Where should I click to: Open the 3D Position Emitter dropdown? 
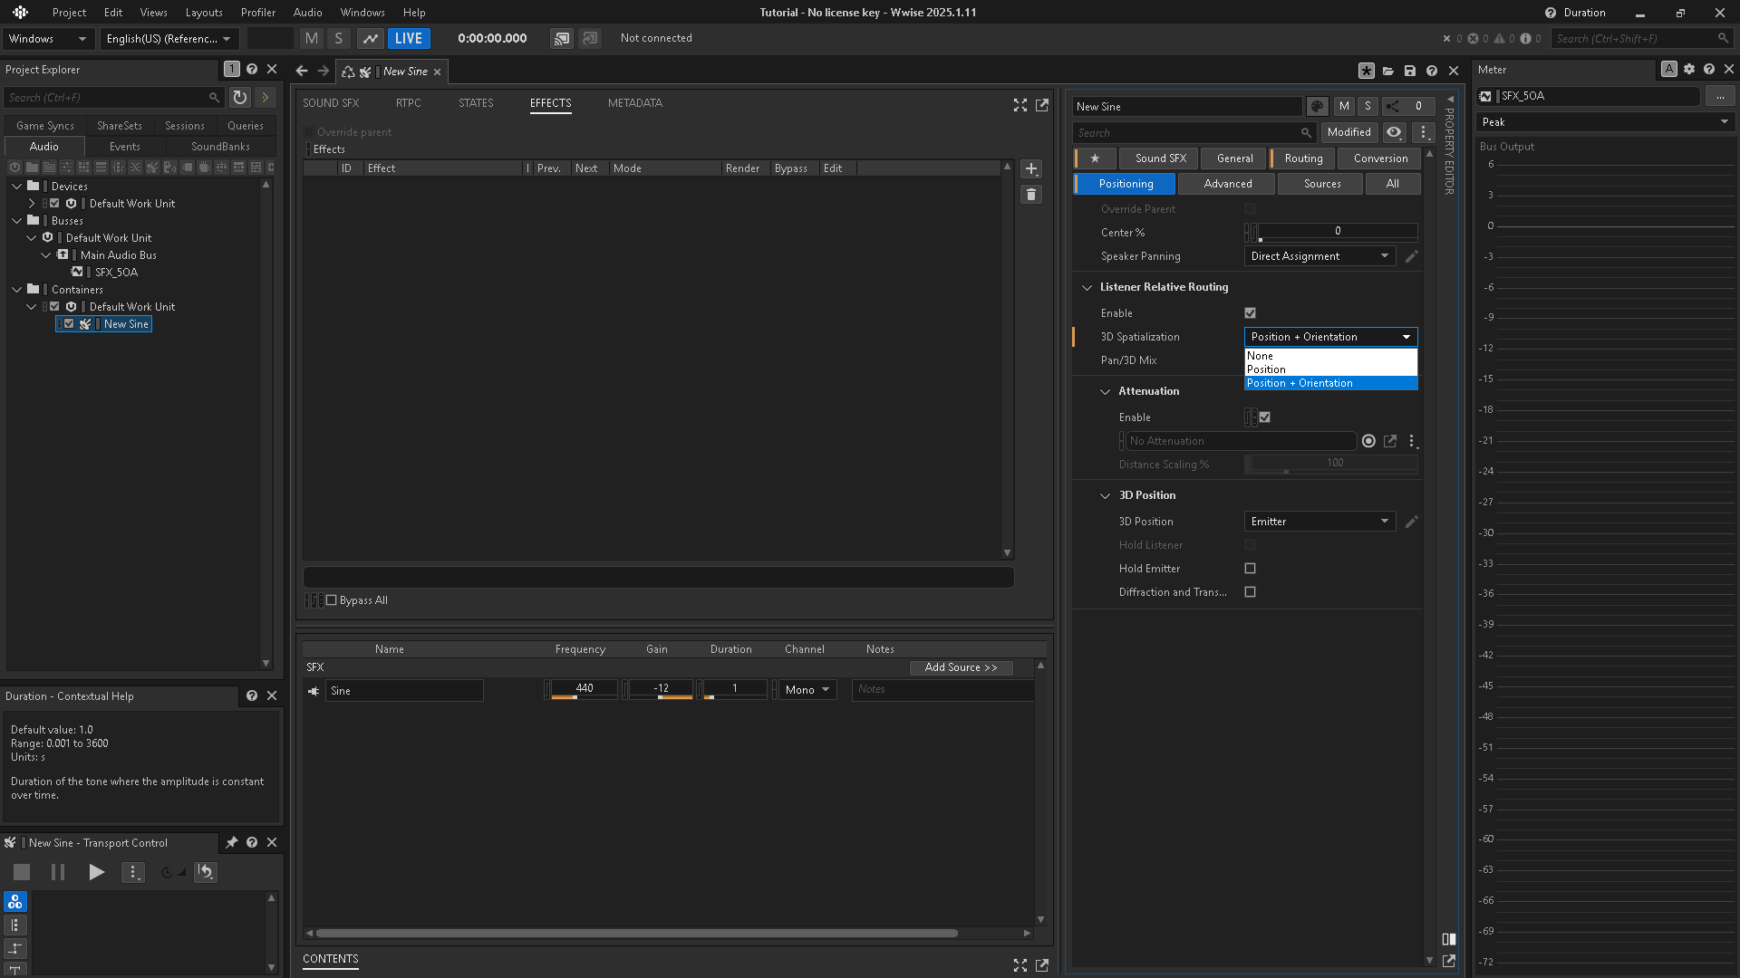(1319, 522)
